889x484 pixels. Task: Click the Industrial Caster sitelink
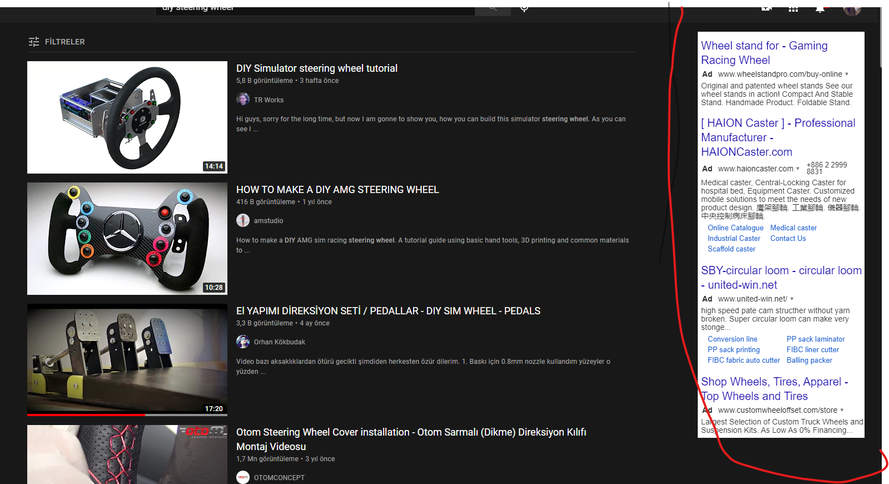tap(734, 239)
